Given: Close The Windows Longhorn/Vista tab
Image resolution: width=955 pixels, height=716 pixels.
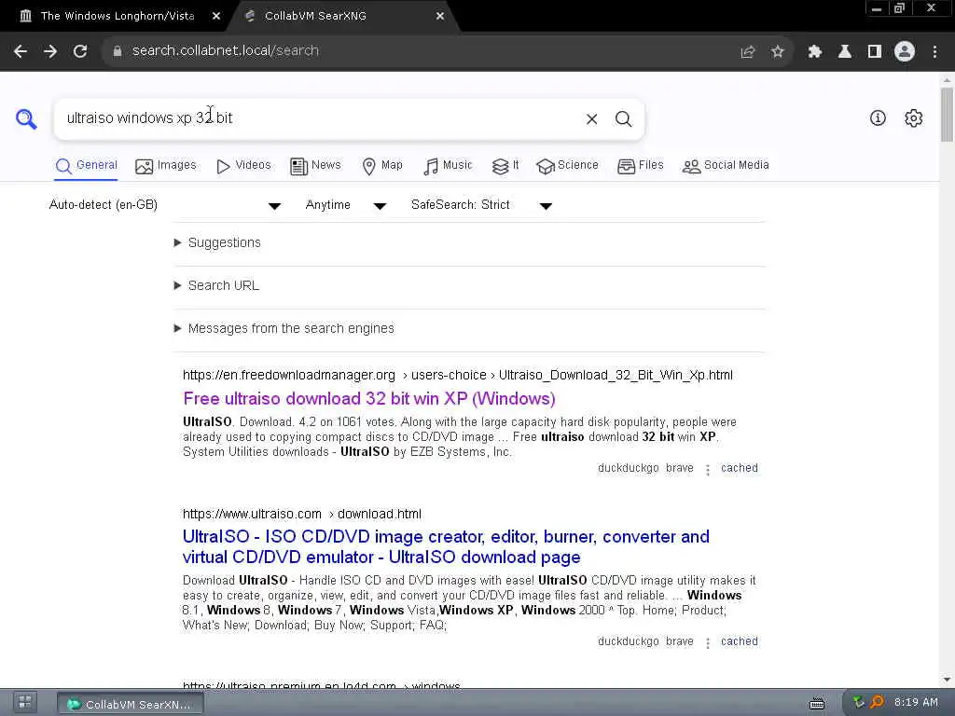Looking at the screenshot, I should coord(216,17).
